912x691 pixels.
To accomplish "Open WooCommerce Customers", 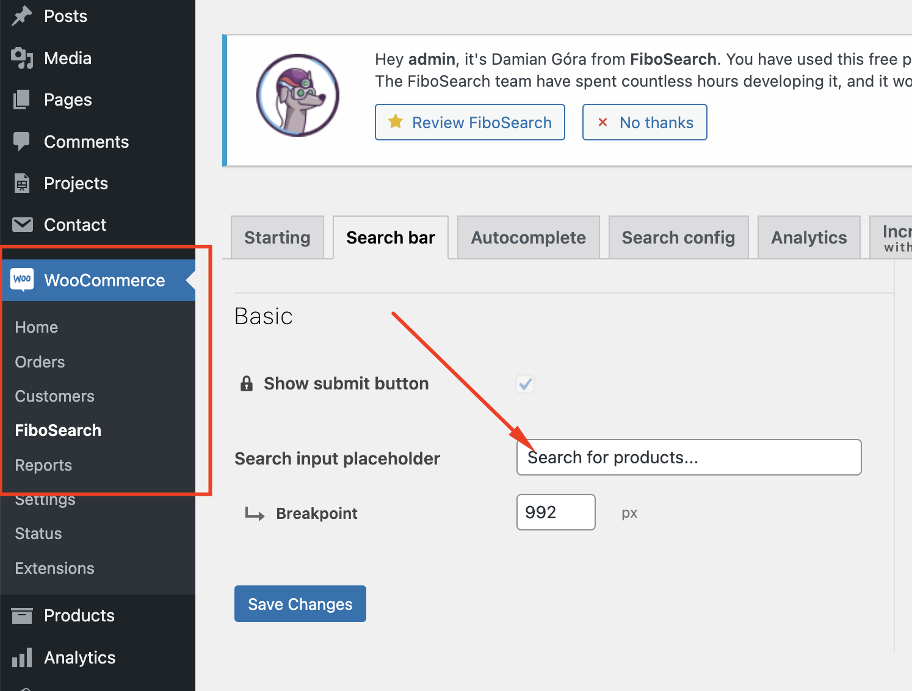I will 54,396.
